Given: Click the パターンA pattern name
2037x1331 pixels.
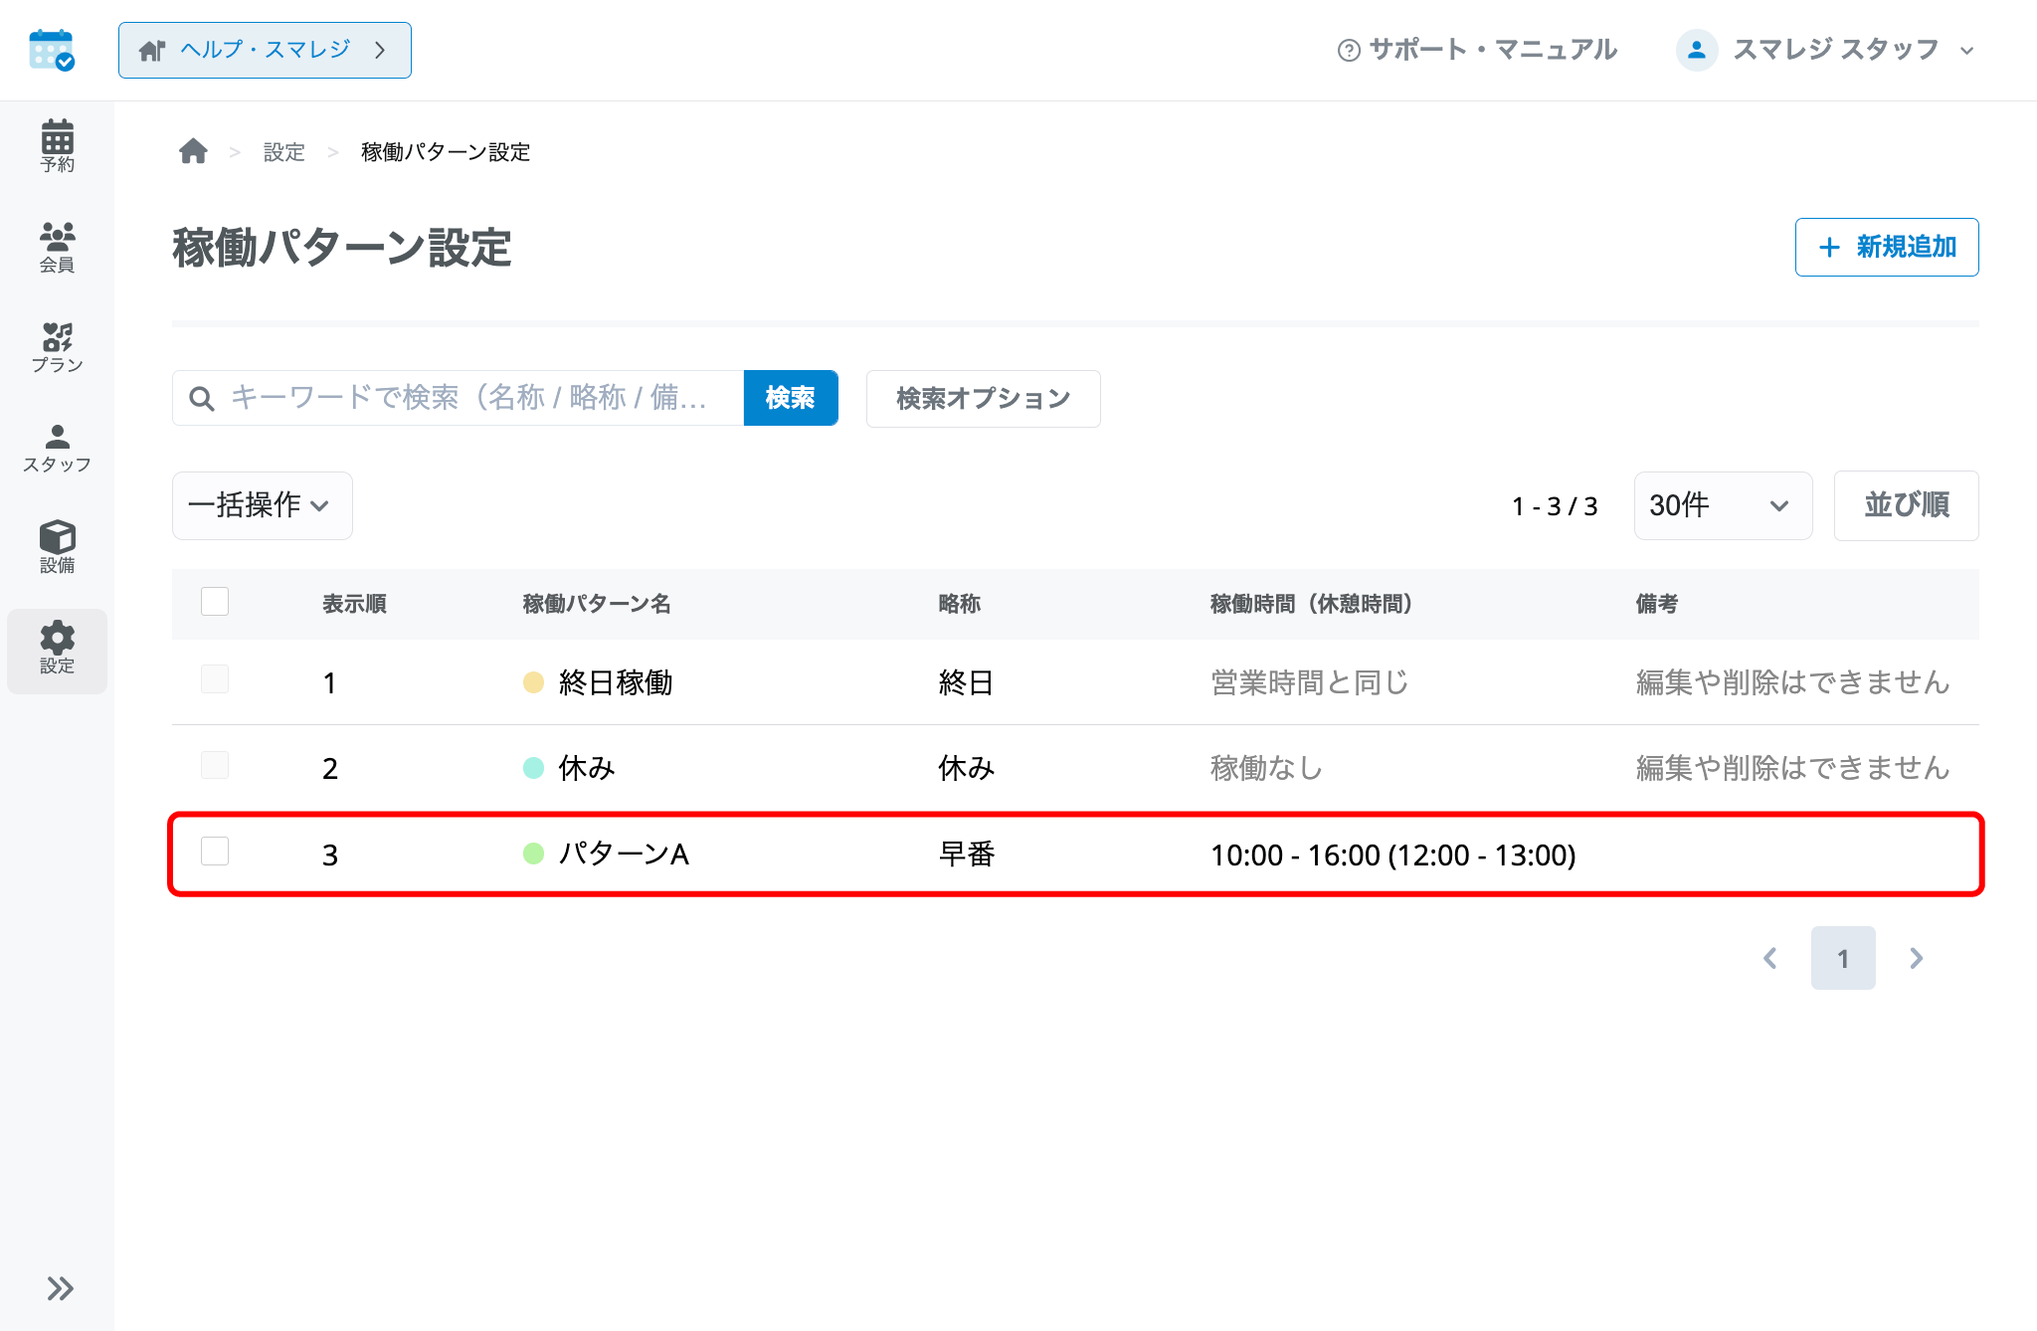Looking at the screenshot, I should [x=624, y=855].
